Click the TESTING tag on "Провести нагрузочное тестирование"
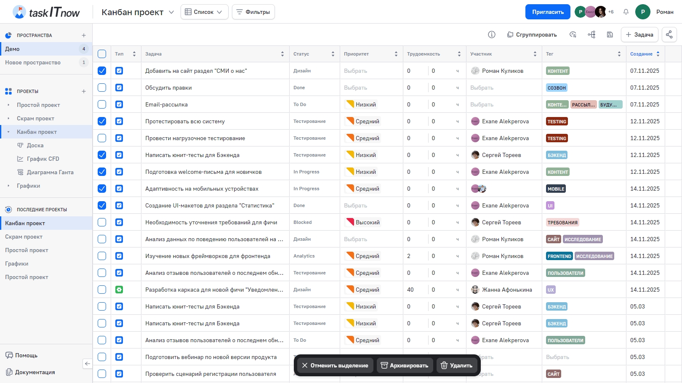Screen dimensions: 682x383 pyautogui.click(x=557, y=138)
